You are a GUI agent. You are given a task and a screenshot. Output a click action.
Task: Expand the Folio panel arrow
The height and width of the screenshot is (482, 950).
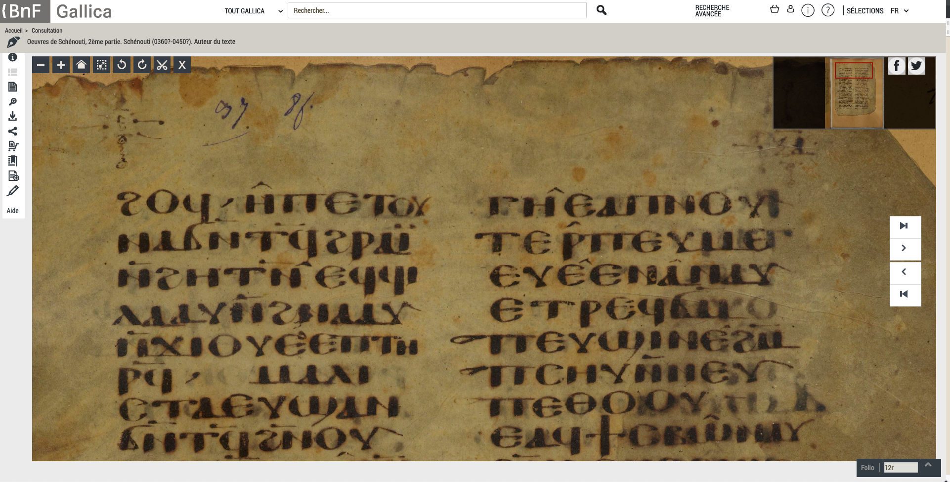(928, 465)
